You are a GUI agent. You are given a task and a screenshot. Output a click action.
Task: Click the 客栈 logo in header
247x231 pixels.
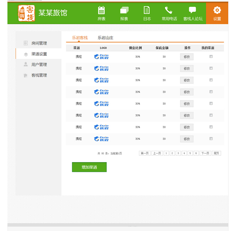point(27,13)
